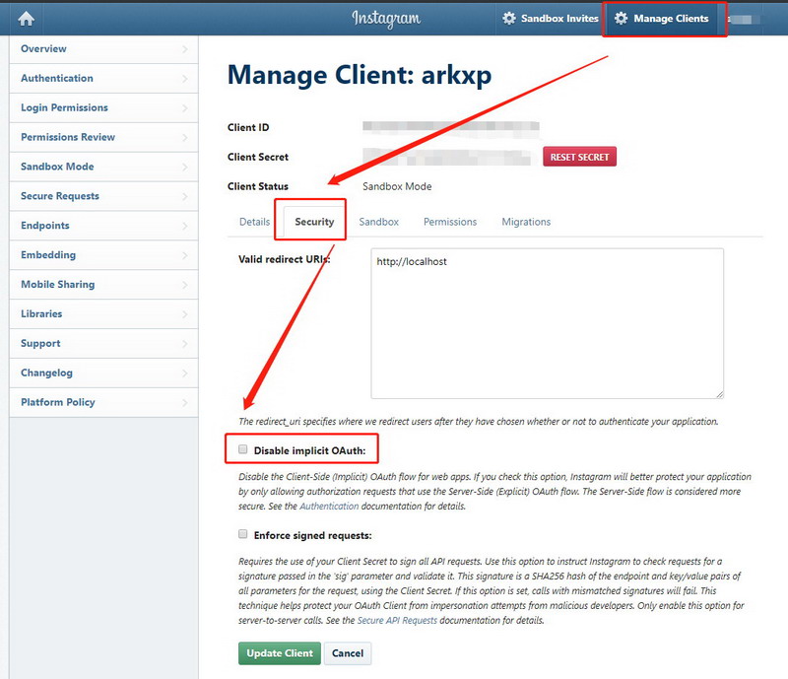Open the Embedding sidebar link
Screen dimensions: 788x679
click(104, 255)
